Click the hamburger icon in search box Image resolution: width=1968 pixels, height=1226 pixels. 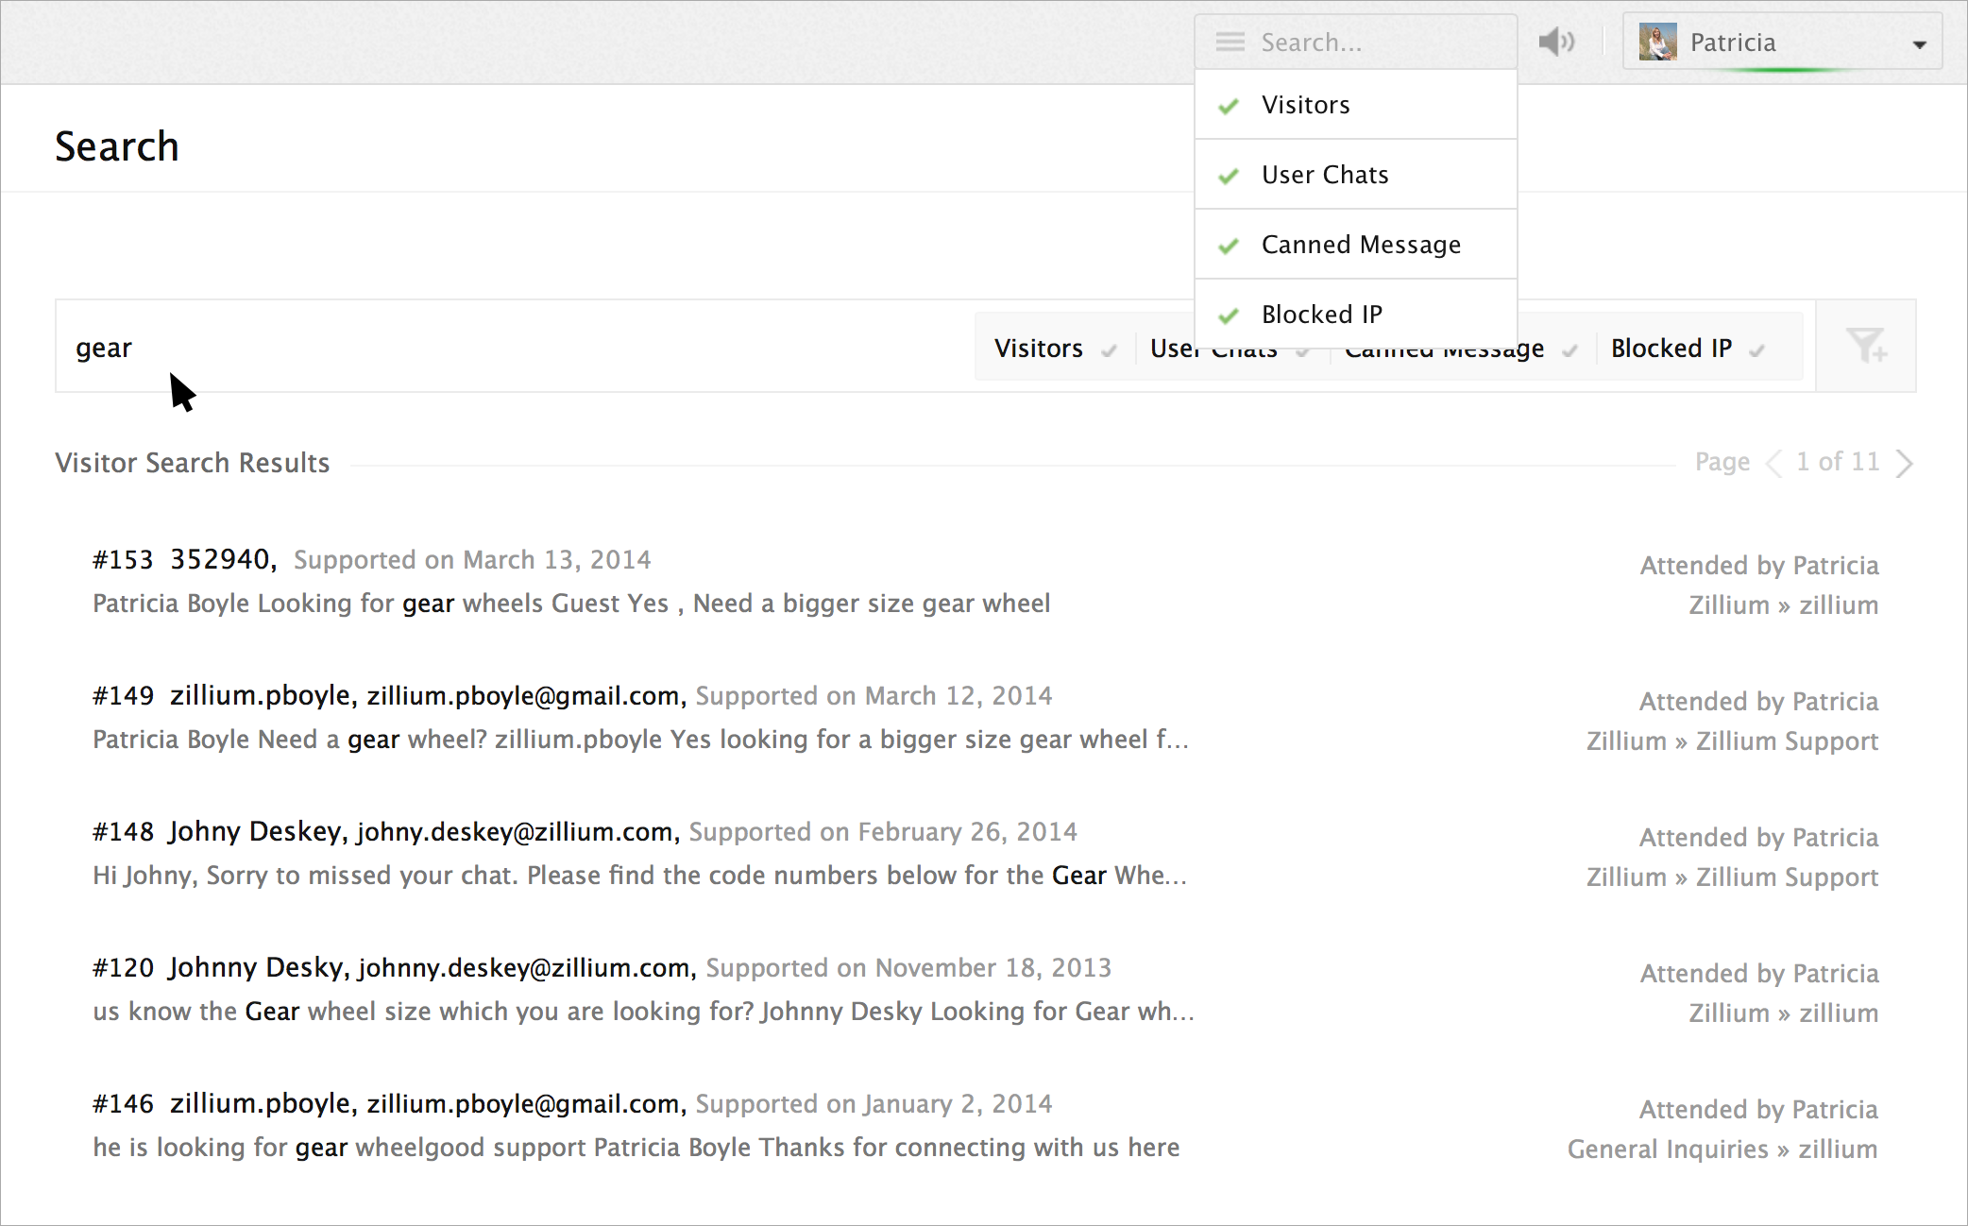pos(1230,43)
